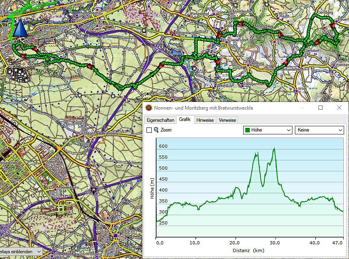
Task: Click the dialog's round app icon
Action: [x=149, y=108]
